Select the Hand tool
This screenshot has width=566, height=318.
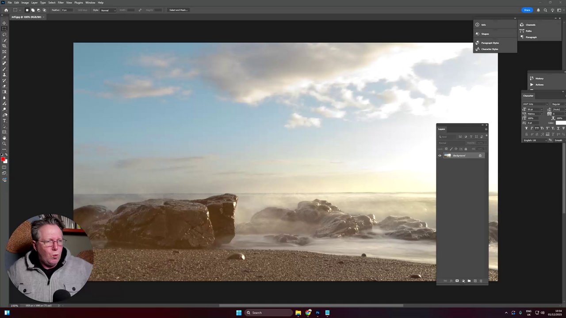pyautogui.click(x=4, y=138)
